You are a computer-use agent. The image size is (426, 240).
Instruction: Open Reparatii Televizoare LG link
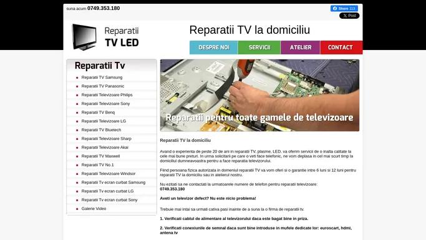click(x=104, y=121)
